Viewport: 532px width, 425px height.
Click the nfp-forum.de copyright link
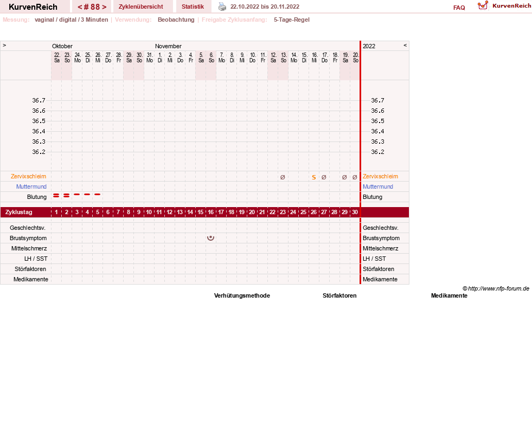tap(496, 288)
